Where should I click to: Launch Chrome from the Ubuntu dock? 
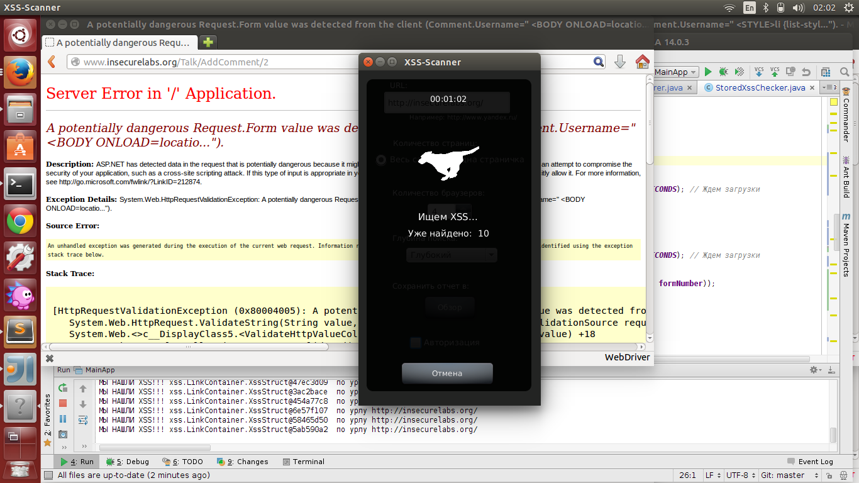(x=20, y=221)
